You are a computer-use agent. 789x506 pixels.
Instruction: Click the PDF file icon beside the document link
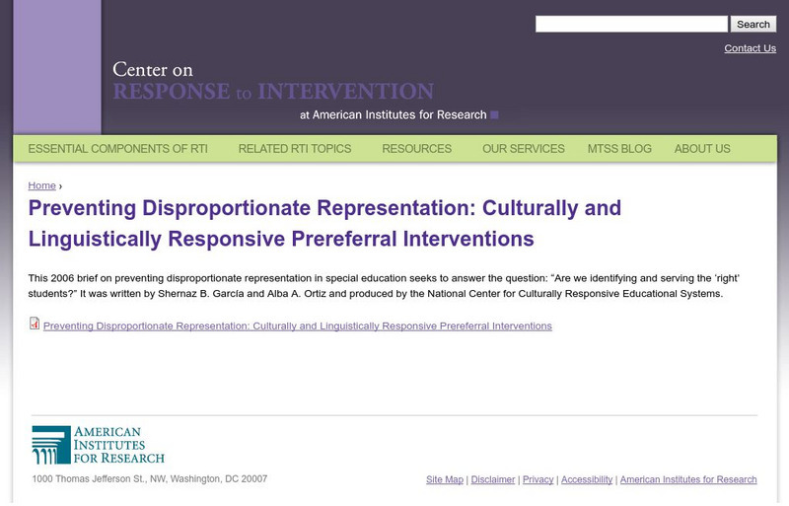pos(35,324)
